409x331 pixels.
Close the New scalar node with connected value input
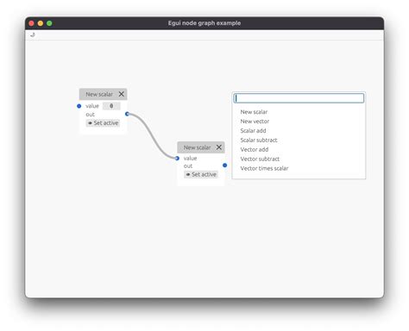[x=219, y=147]
